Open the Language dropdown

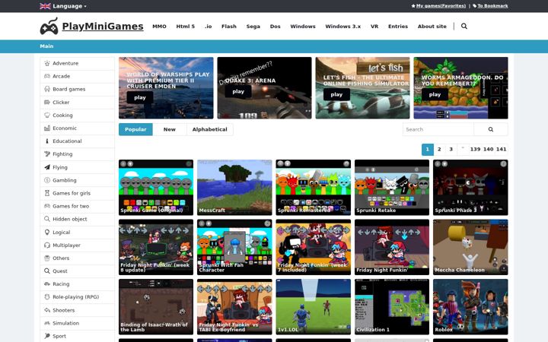(x=63, y=6)
